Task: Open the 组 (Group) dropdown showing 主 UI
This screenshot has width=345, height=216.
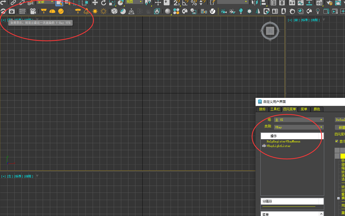Action: coord(299,120)
